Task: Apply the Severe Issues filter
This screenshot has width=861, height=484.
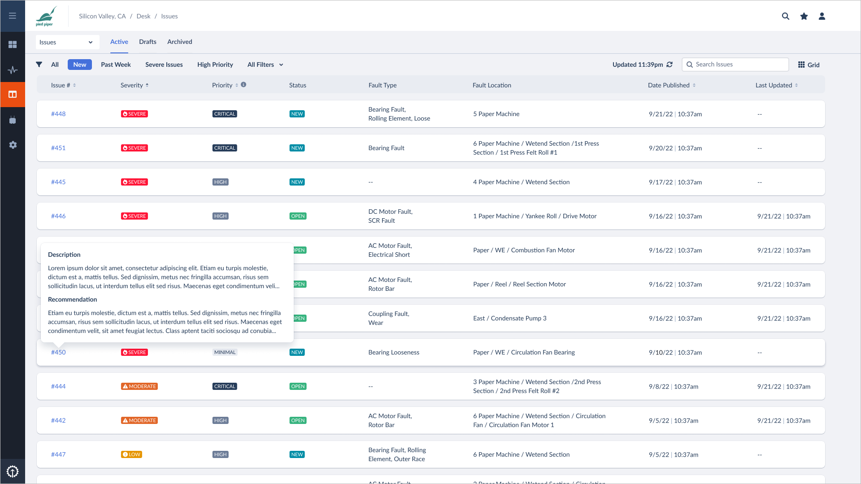Action: [x=164, y=65]
